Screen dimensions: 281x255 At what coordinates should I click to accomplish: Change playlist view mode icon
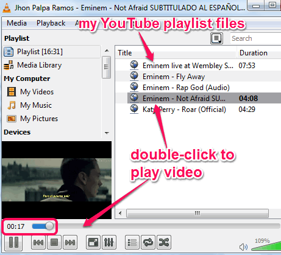(x=216, y=38)
